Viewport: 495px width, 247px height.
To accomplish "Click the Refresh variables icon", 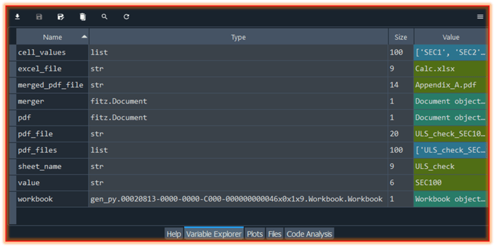I will (x=126, y=17).
